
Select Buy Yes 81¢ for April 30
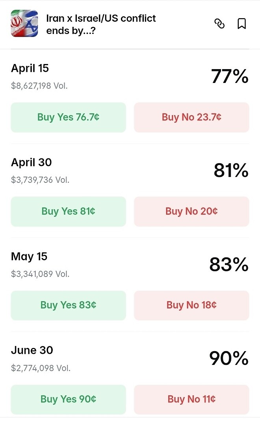pos(68,211)
